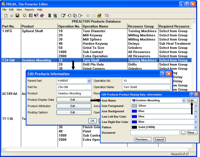Image resolution: width=200 pixels, height=157 pixels.
Task: Click the greyed icon at toolbar end
Action: (107, 16)
